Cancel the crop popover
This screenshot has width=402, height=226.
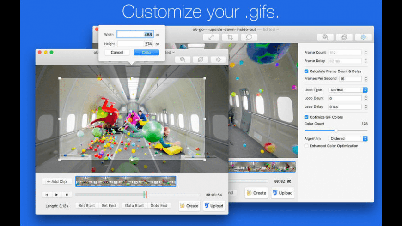click(117, 52)
